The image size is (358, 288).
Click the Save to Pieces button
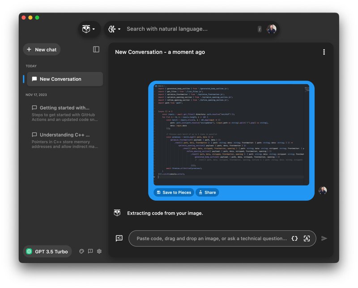(x=174, y=192)
